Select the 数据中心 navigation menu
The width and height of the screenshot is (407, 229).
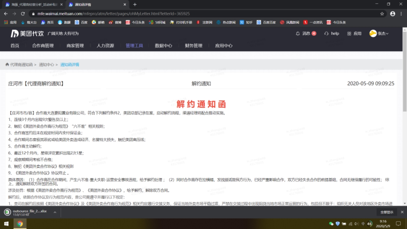[164, 46]
